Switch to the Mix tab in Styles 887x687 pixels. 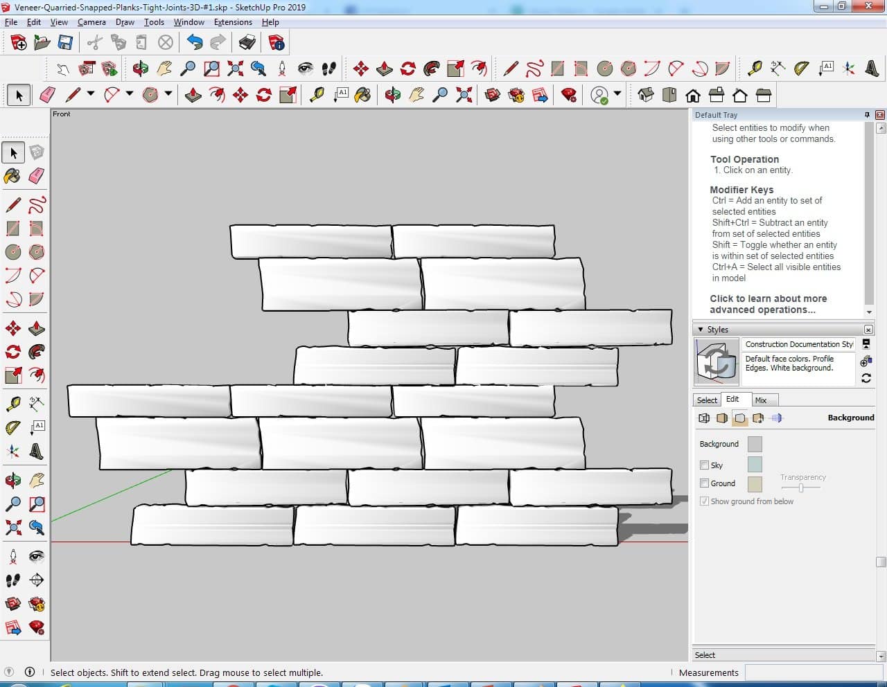tap(761, 400)
